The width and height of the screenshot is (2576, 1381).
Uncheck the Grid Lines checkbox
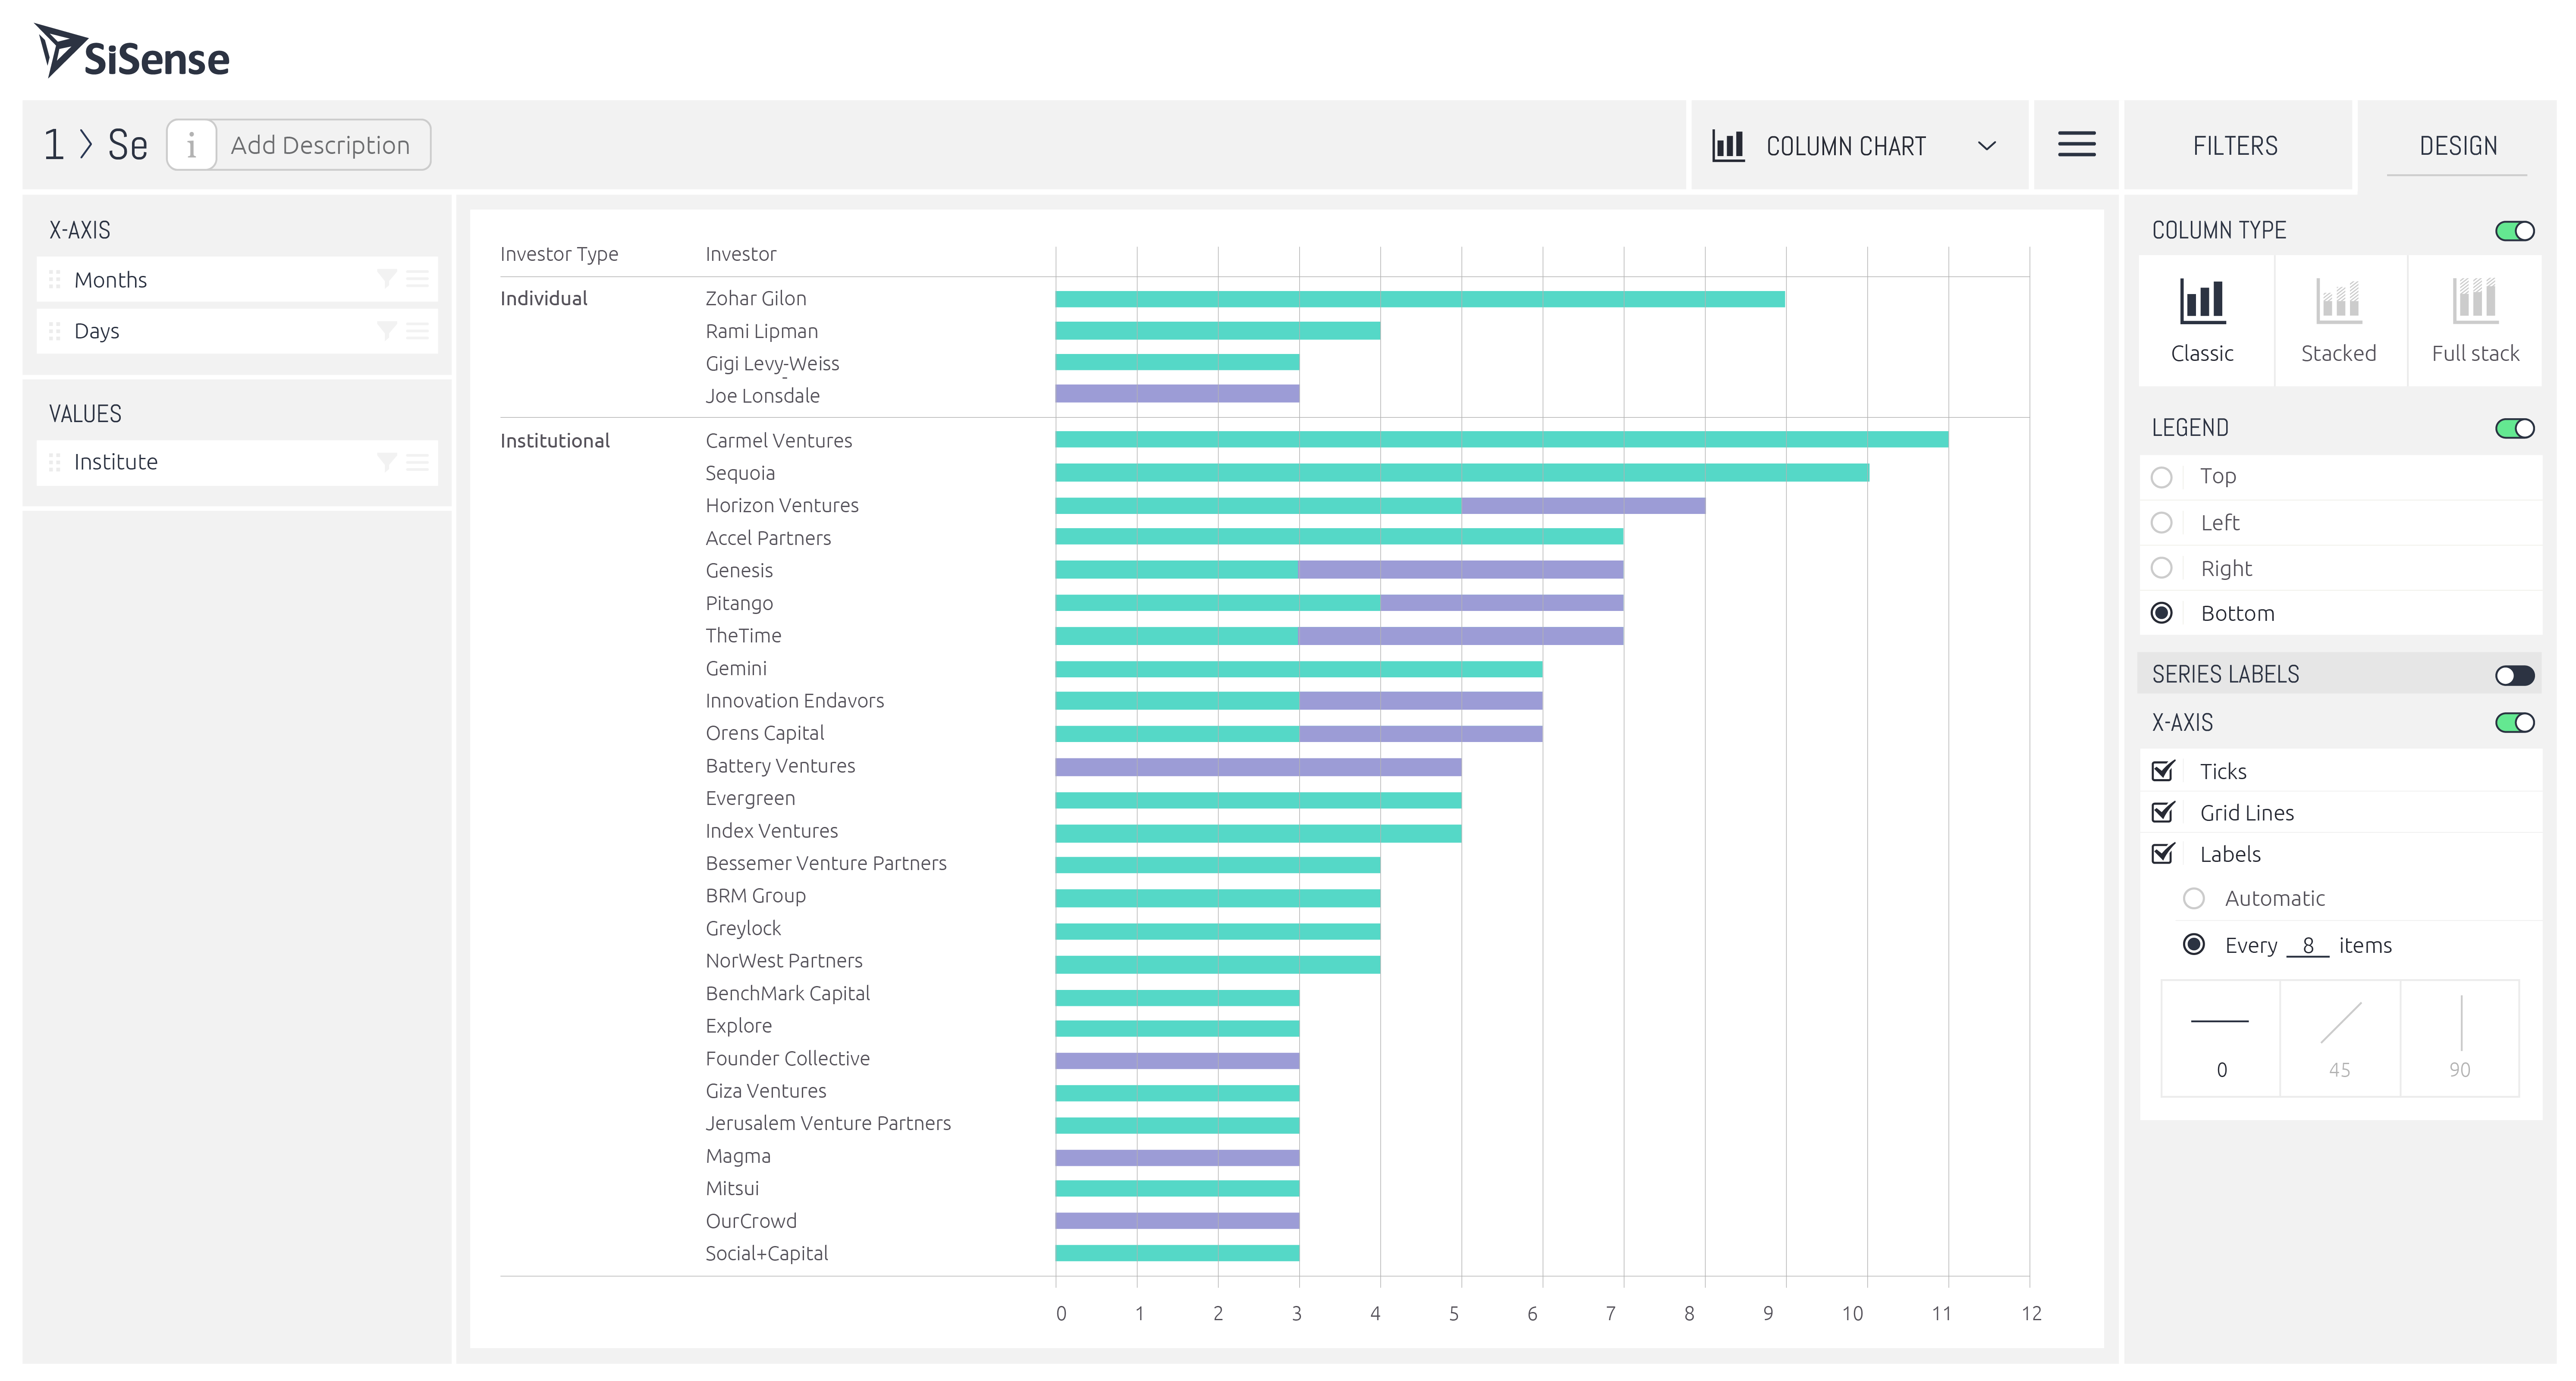pyautogui.click(x=2163, y=812)
